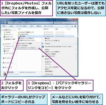The height and width of the screenshot is (105, 106).
Task: Expand the change view options dropdown arrow
Action: pos(69,26)
